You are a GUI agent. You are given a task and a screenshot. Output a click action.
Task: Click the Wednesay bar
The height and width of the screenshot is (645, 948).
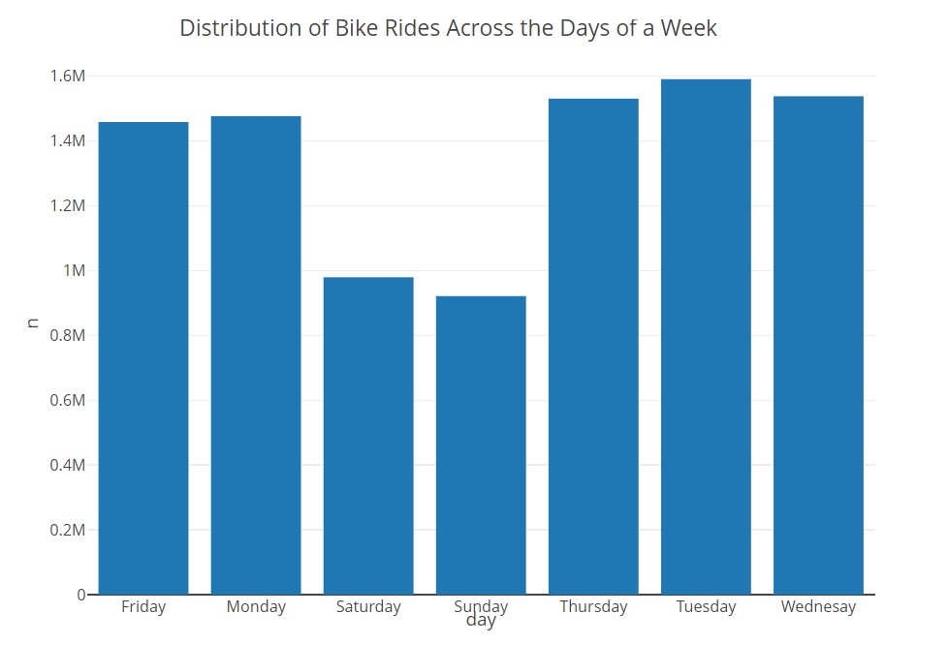[x=818, y=345]
